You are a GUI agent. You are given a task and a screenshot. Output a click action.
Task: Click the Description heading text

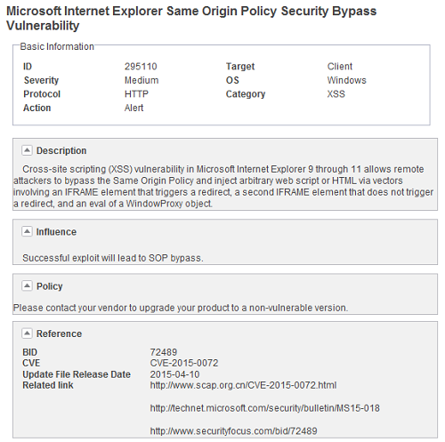[x=61, y=150]
